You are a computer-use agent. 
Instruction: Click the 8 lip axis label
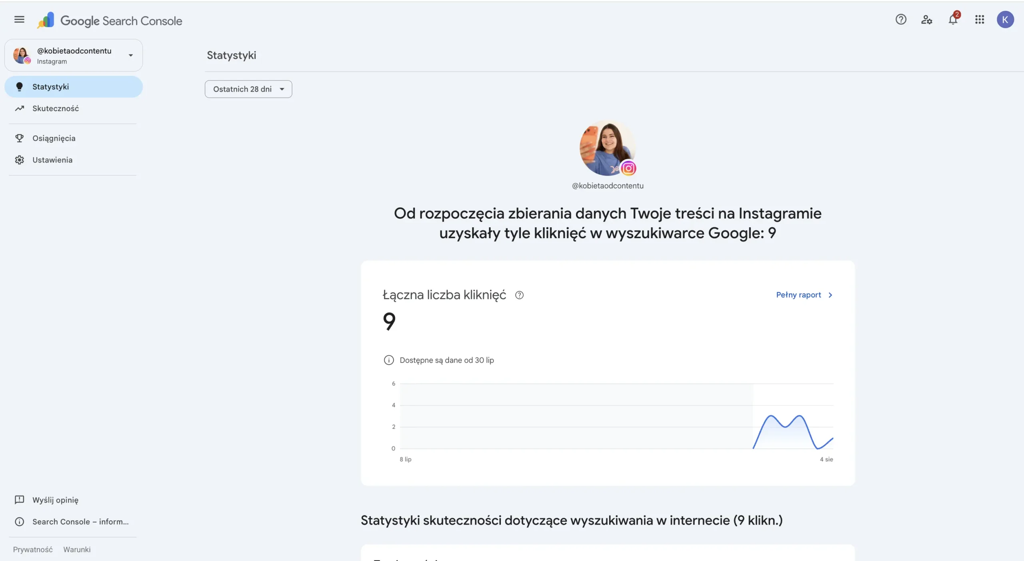pyautogui.click(x=405, y=460)
